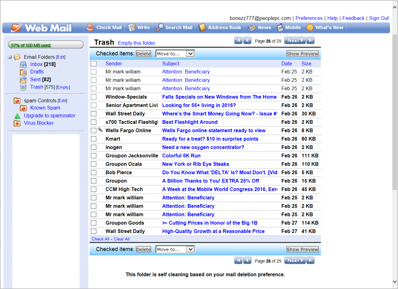
Task: Click the green spaminator upgrade triangle icon
Action: coord(17,116)
